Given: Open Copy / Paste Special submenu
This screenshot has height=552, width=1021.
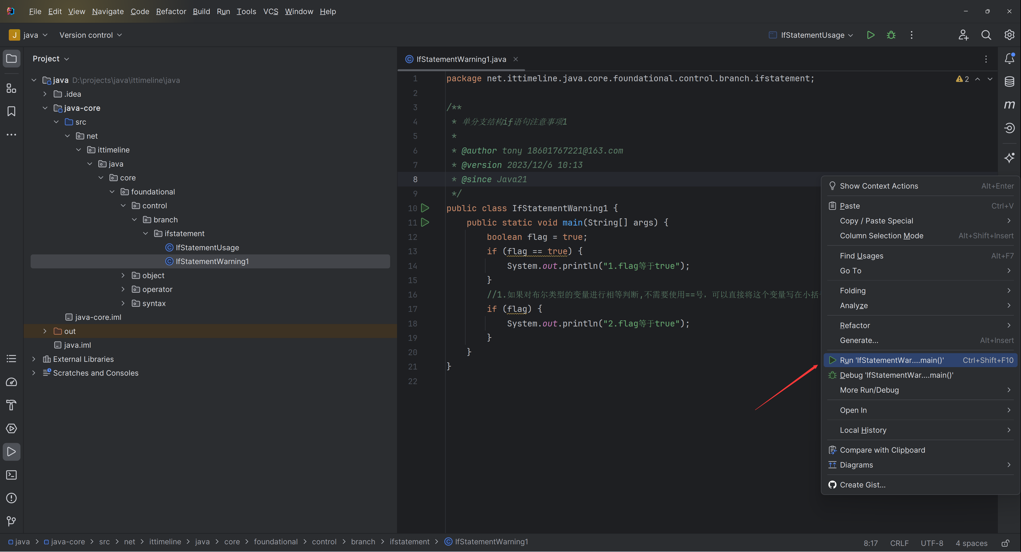Looking at the screenshot, I should pos(920,221).
